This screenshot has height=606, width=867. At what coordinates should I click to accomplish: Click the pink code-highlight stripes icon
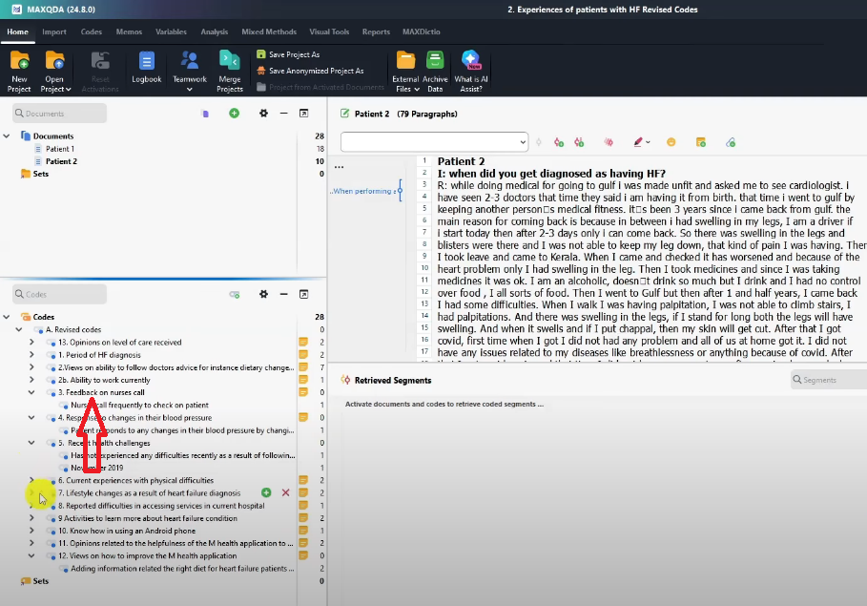coord(609,143)
